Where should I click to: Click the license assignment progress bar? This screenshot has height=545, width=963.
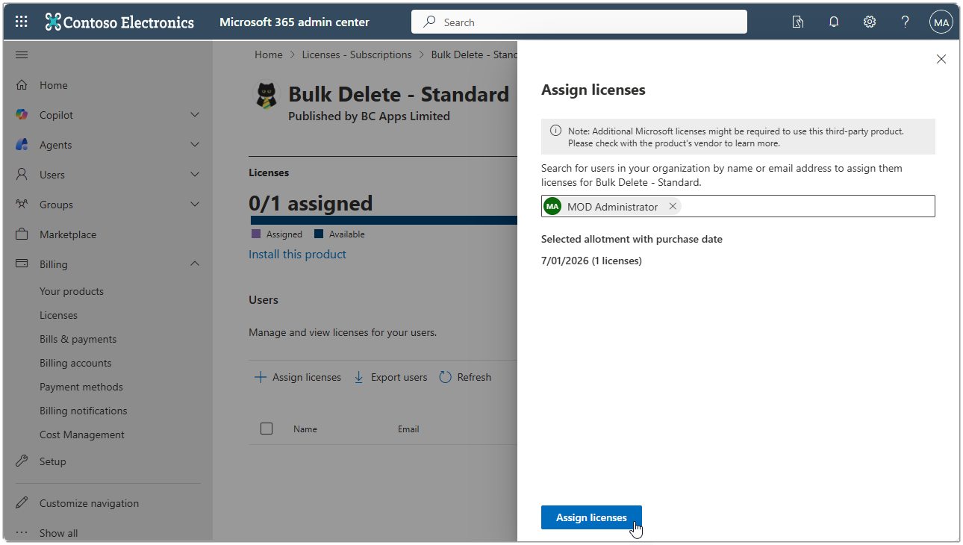pyautogui.click(x=381, y=219)
